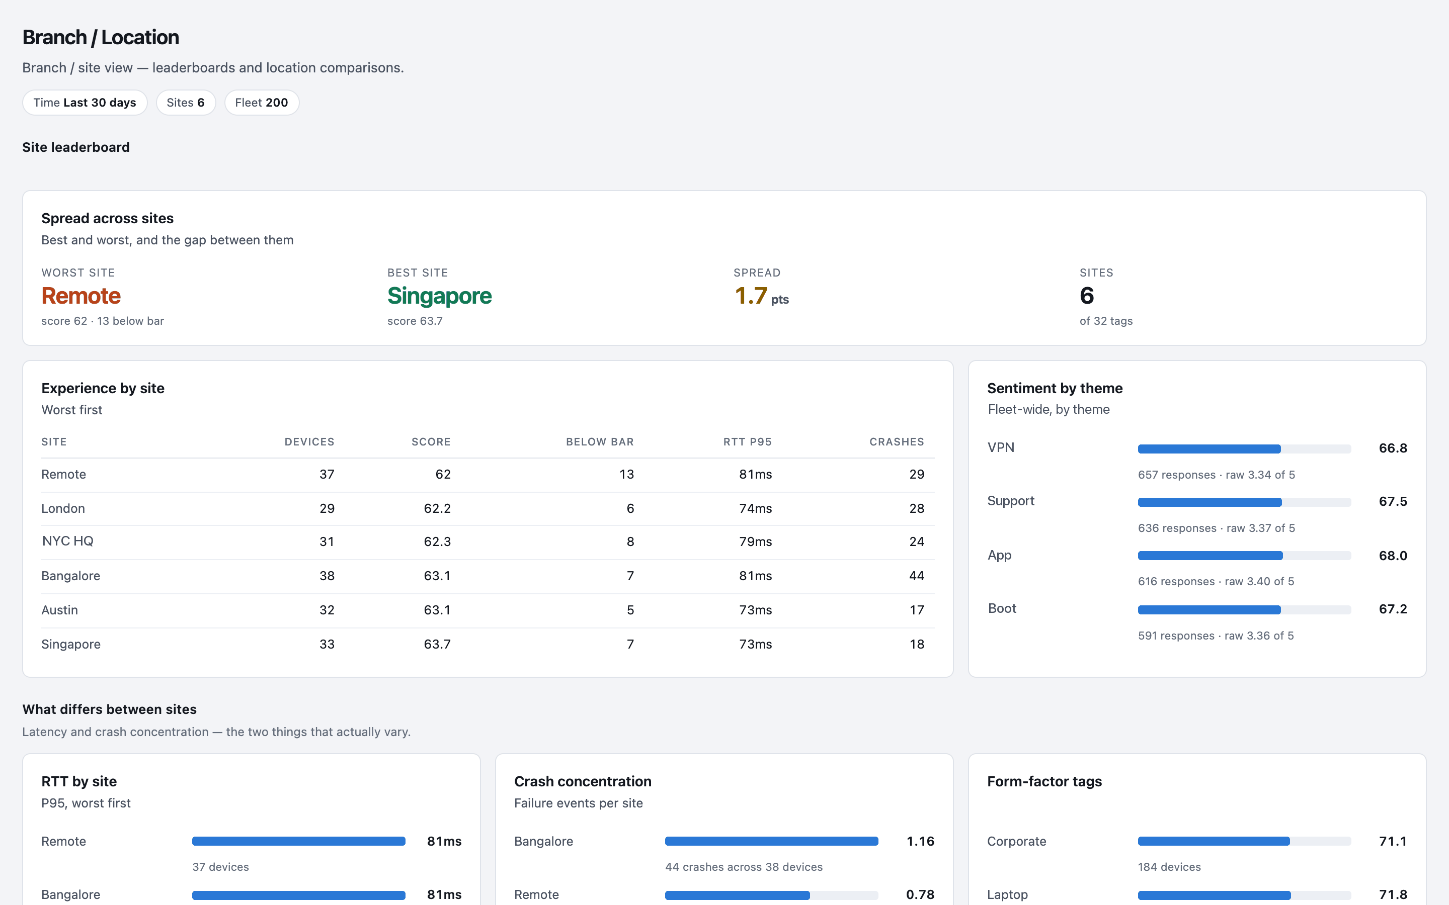Viewport: 1449px width, 905px height.
Task: Click the BELOW BAR column header
Action: [599, 442]
